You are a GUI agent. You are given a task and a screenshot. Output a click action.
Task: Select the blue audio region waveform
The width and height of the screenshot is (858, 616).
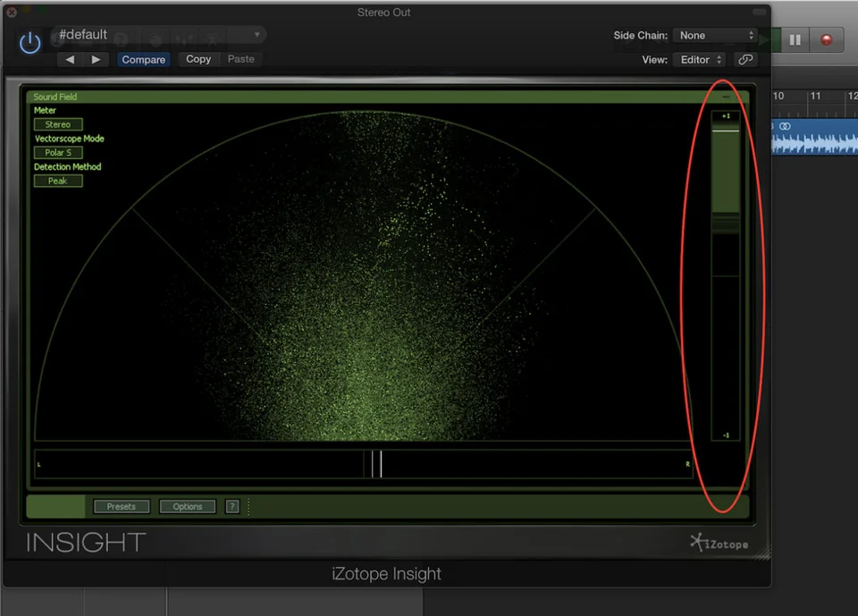(814, 137)
